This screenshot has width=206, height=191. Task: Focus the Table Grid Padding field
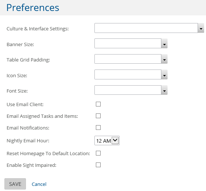(128, 59)
